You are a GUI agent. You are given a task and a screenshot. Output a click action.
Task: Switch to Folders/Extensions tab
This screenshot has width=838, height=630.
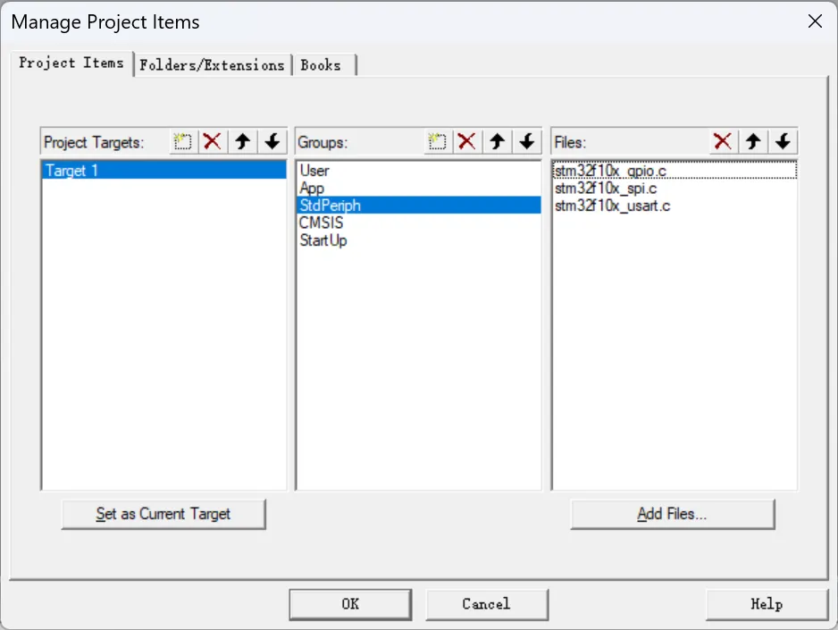[212, 65]
